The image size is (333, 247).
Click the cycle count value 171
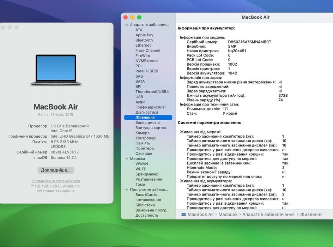pos(225,109)
